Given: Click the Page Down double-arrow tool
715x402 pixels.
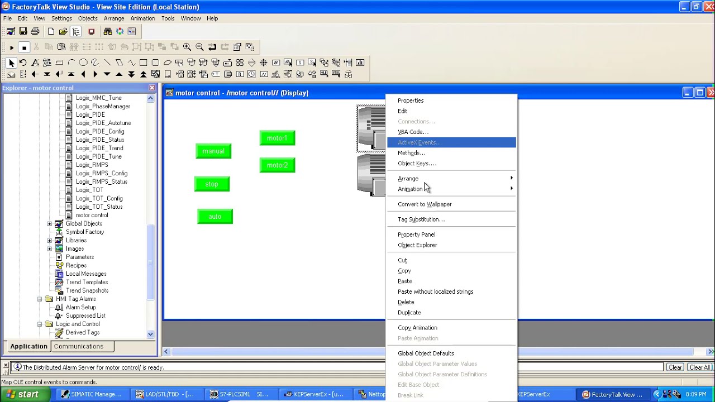Looking at the screenshot, I should [131, 74].
